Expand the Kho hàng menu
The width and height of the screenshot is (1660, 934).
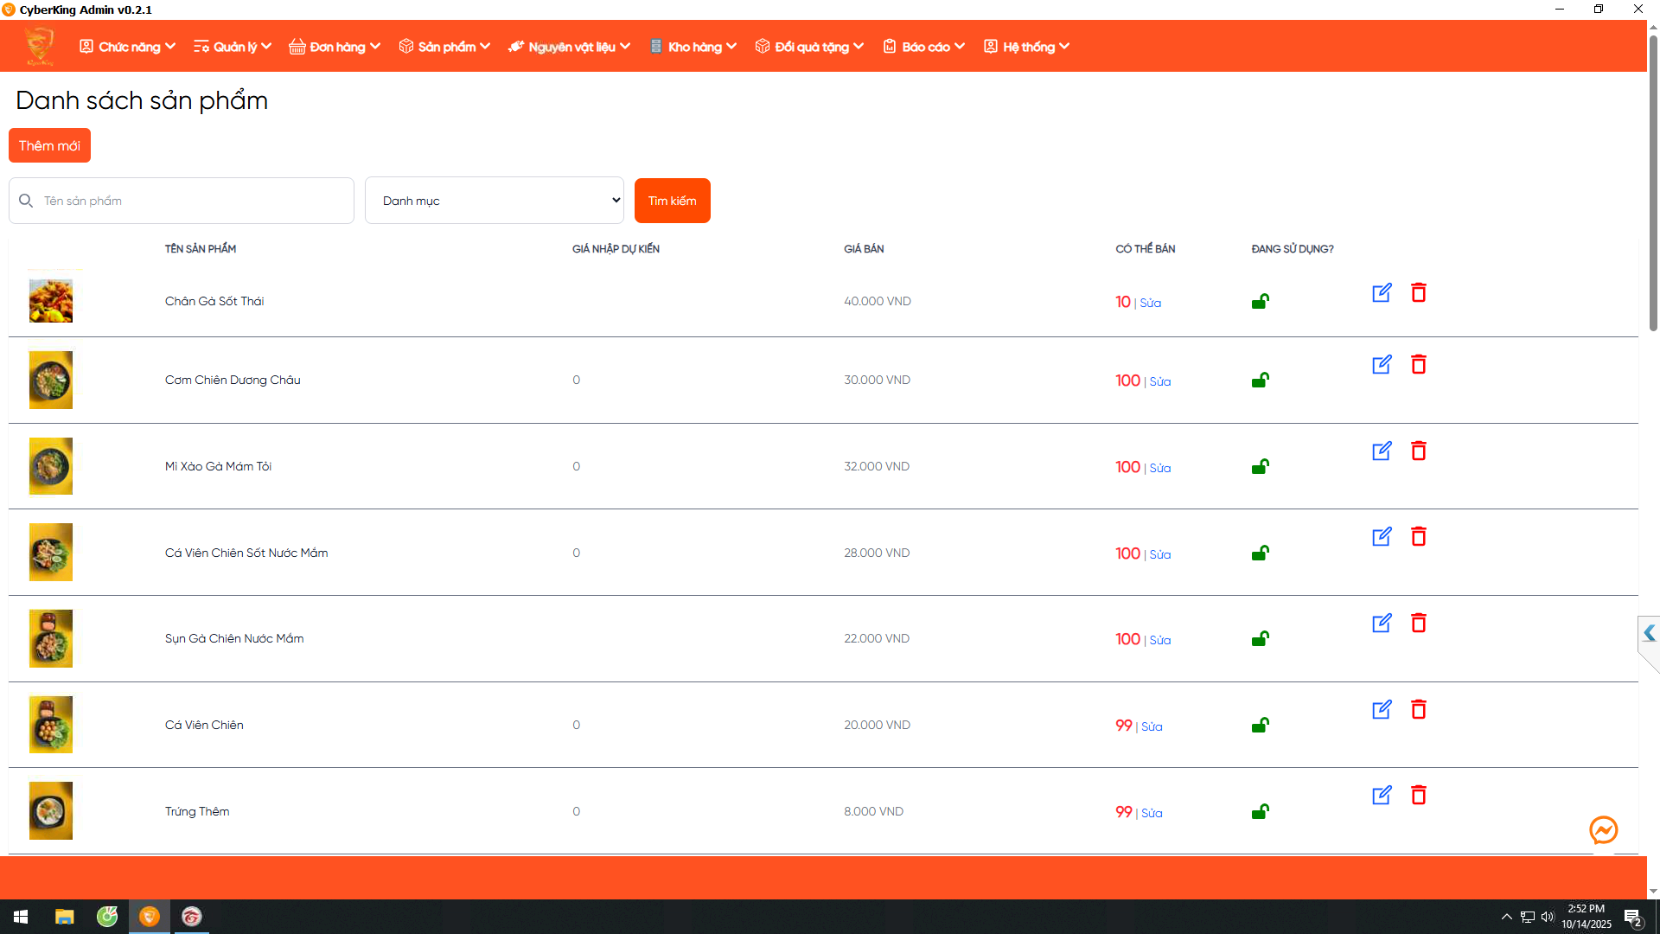click(693, 47)
